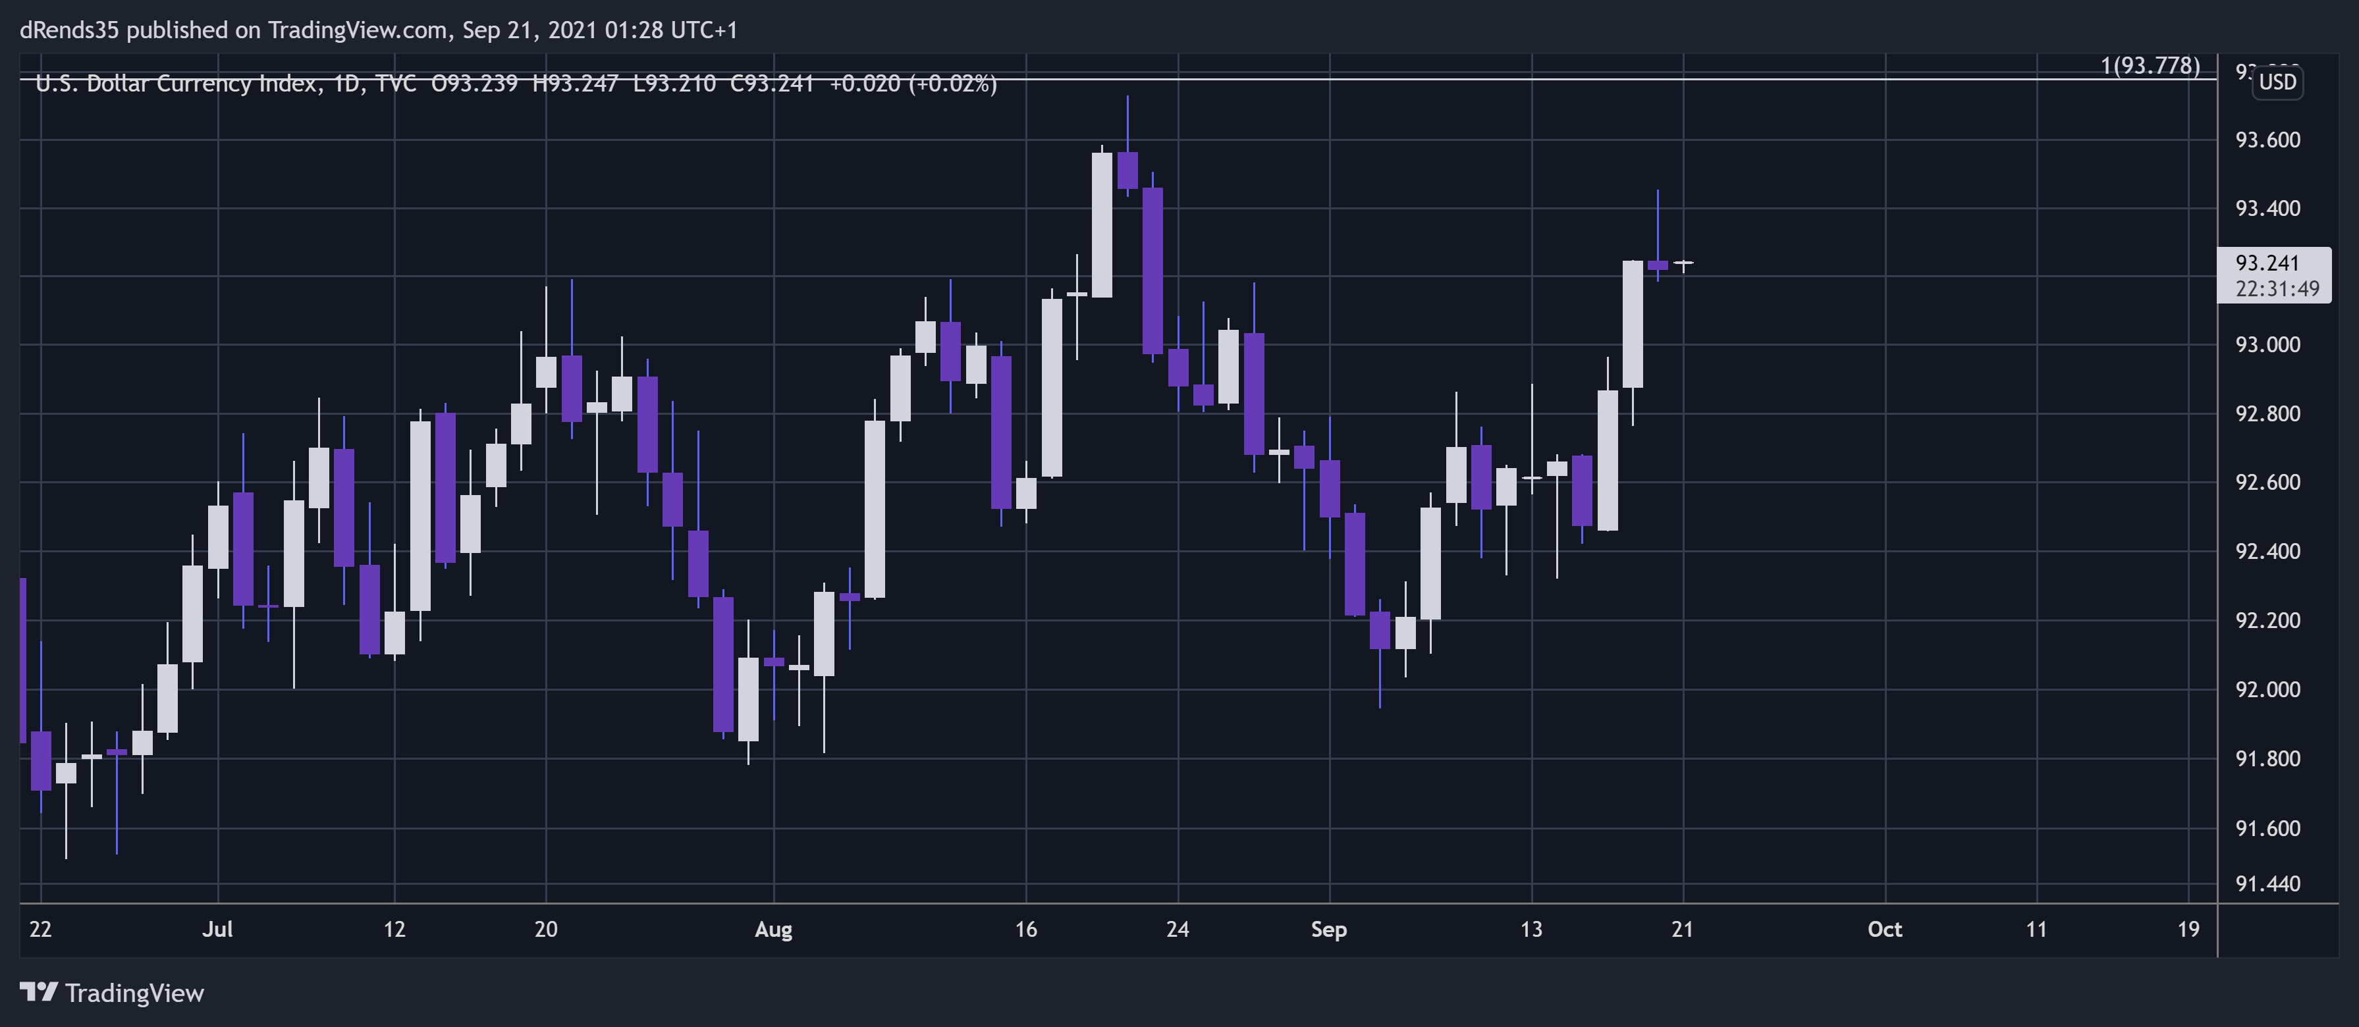
Task: Click the 24 date label on time axis
Action: (x=1178, y=929)
